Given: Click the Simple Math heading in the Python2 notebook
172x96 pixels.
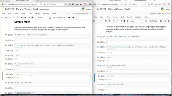Looking at the screenshot, I should 22,22.
